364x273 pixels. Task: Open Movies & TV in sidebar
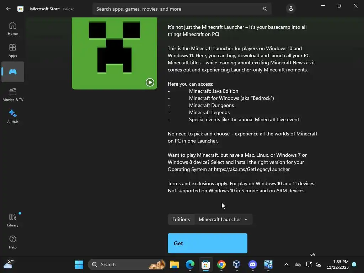pos(13,95)
